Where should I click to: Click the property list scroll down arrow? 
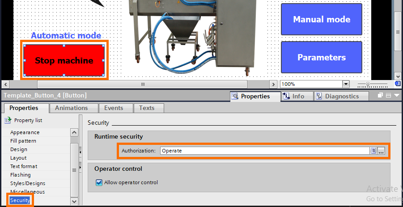pyautogui.click(x=74, y=201)
